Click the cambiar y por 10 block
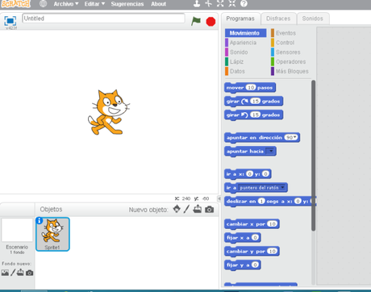The height and width of the screenshot is (292, 371). click(252, 252)
